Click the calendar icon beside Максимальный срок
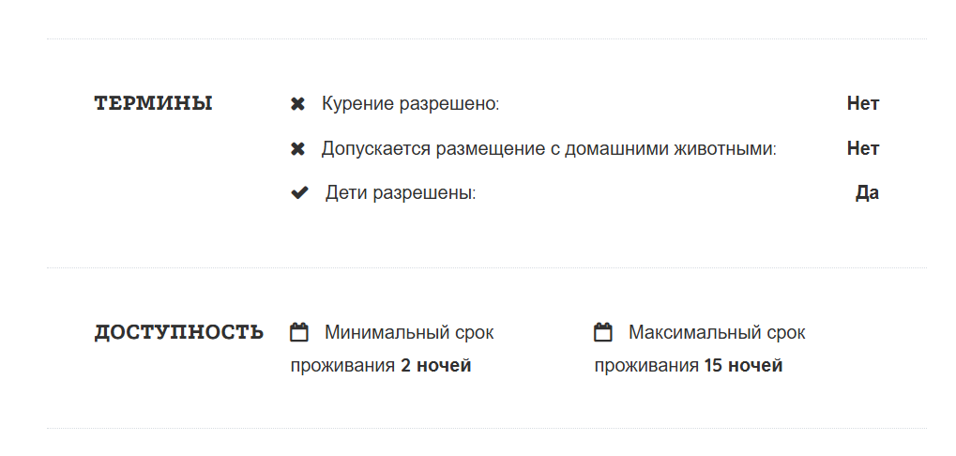Viewport: 956px width, 456px height. tap(603, 332)
